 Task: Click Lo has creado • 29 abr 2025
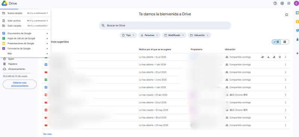coord(153,95)
